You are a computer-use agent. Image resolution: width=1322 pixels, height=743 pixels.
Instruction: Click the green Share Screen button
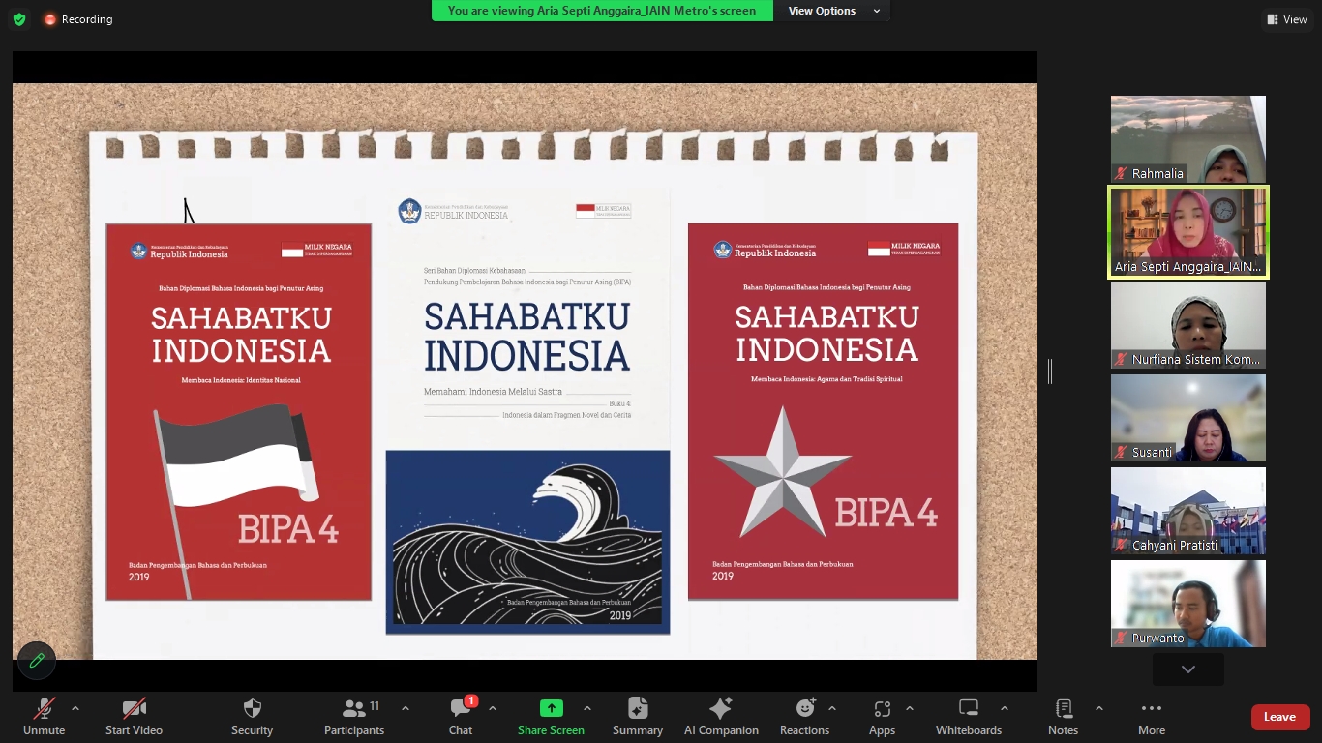pos(551,717)
